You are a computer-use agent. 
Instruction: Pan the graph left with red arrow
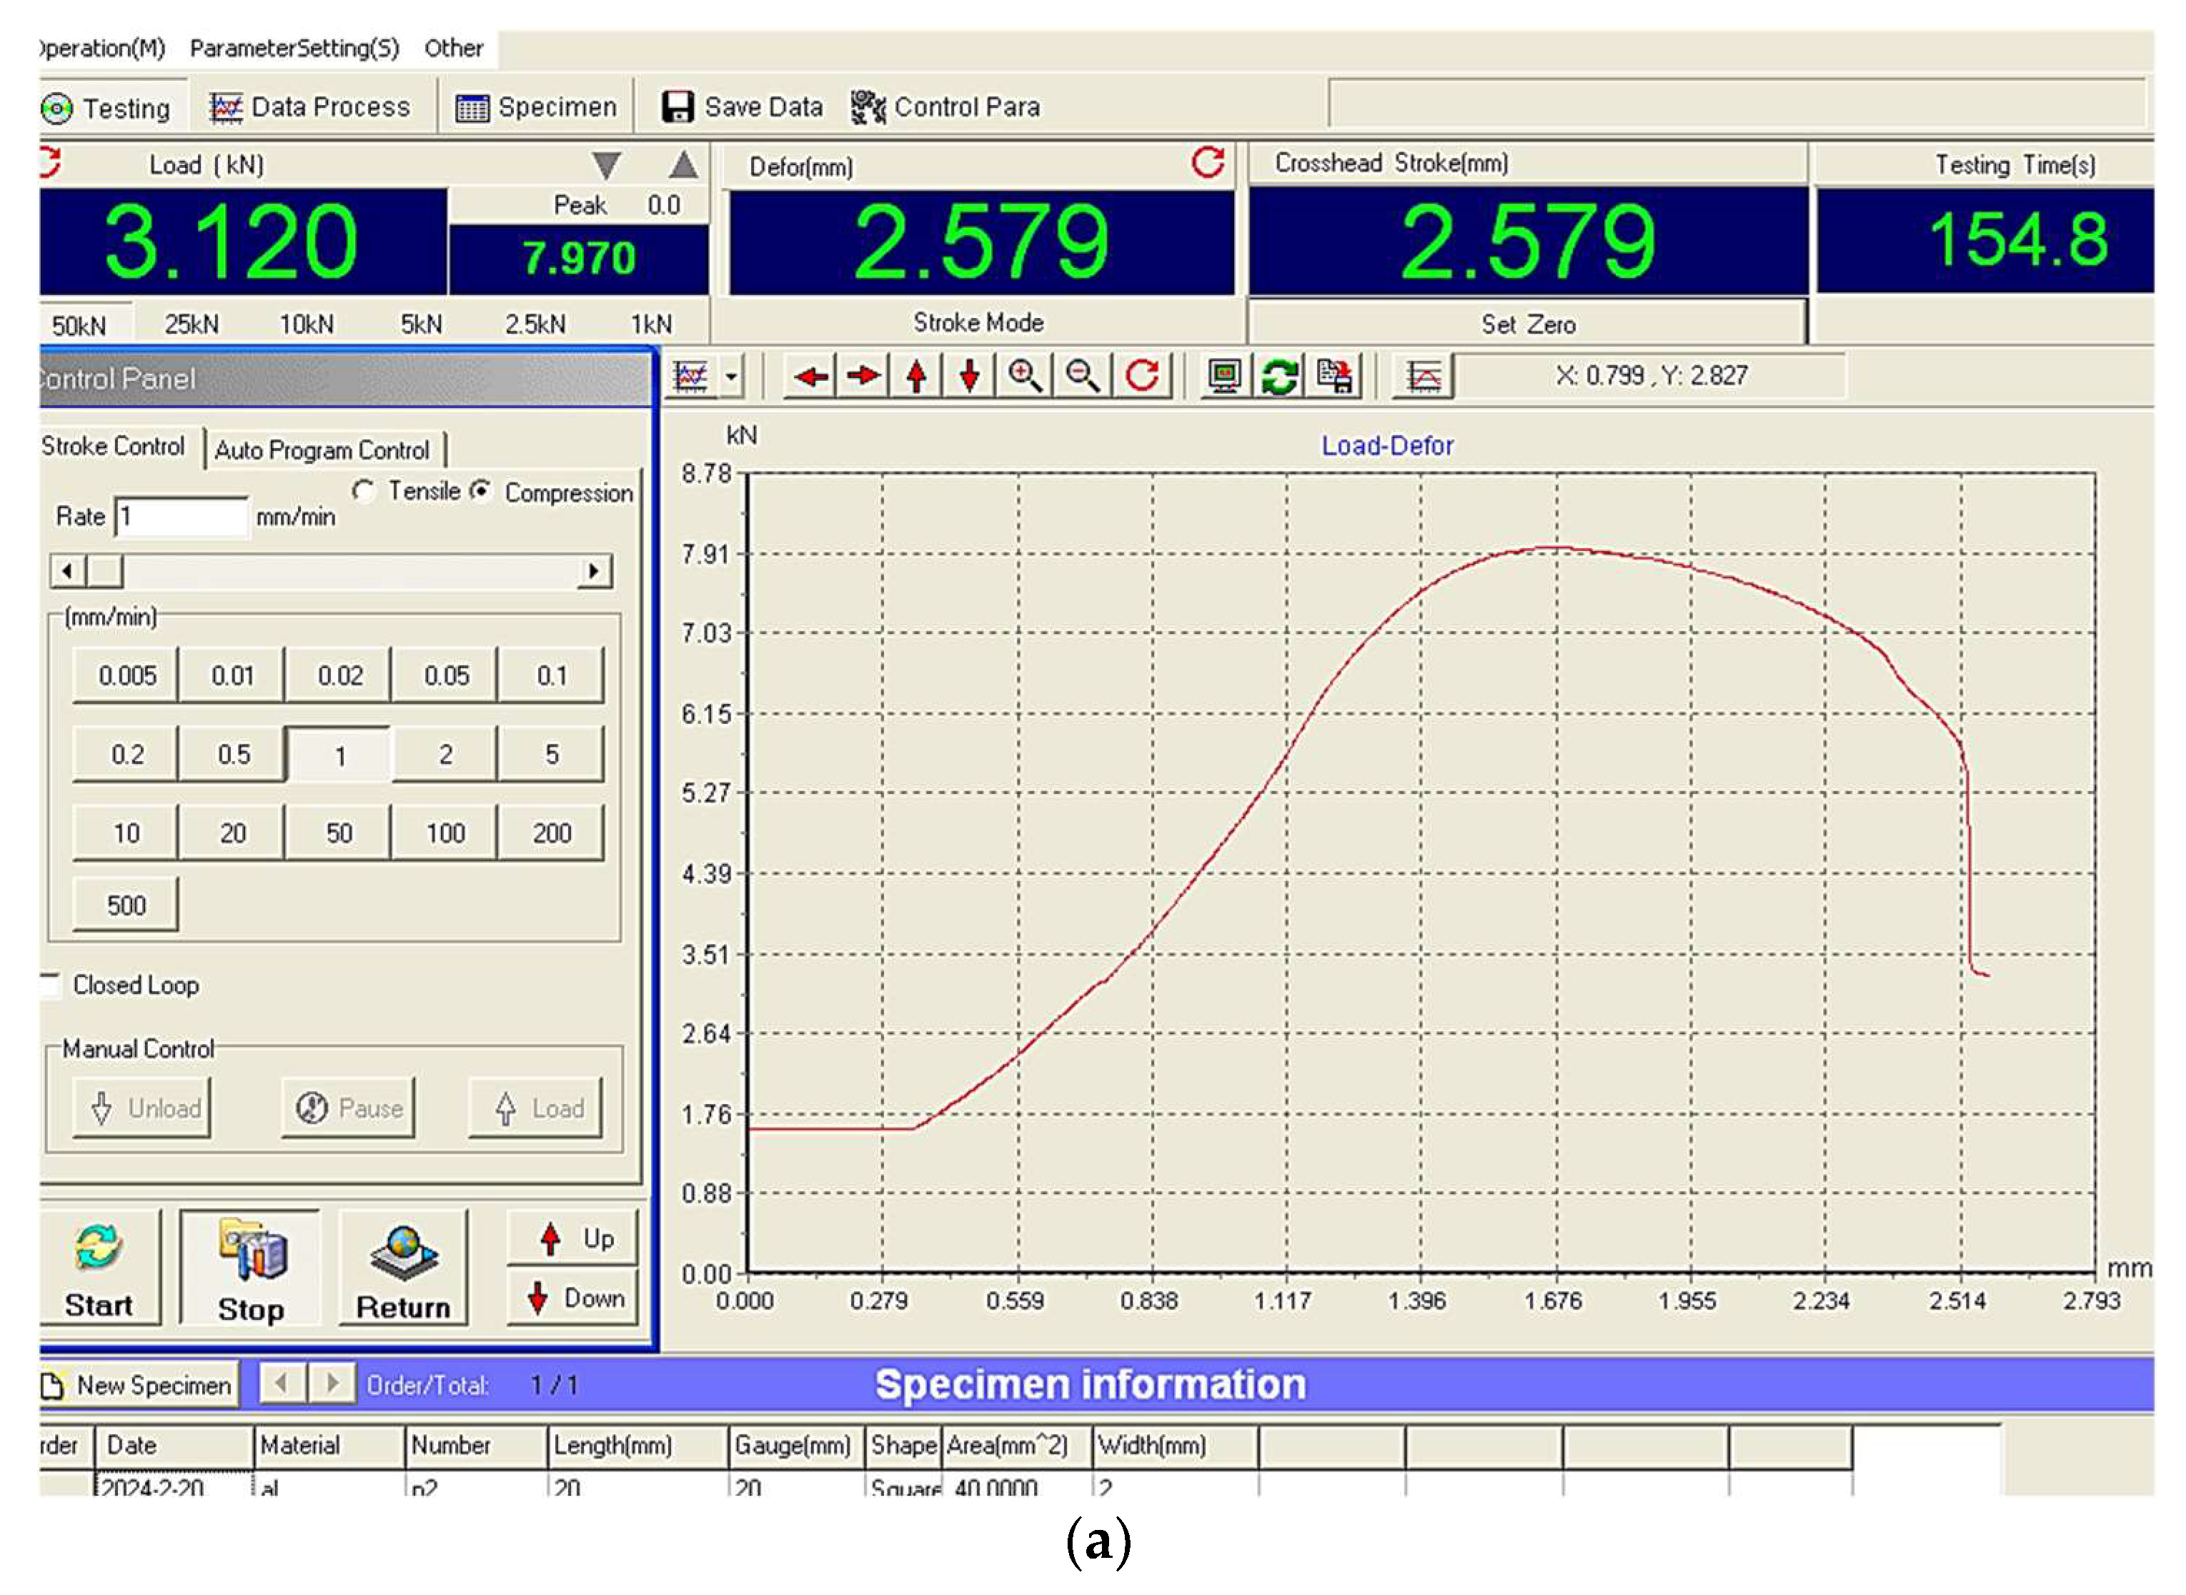(x=811, y=376)
